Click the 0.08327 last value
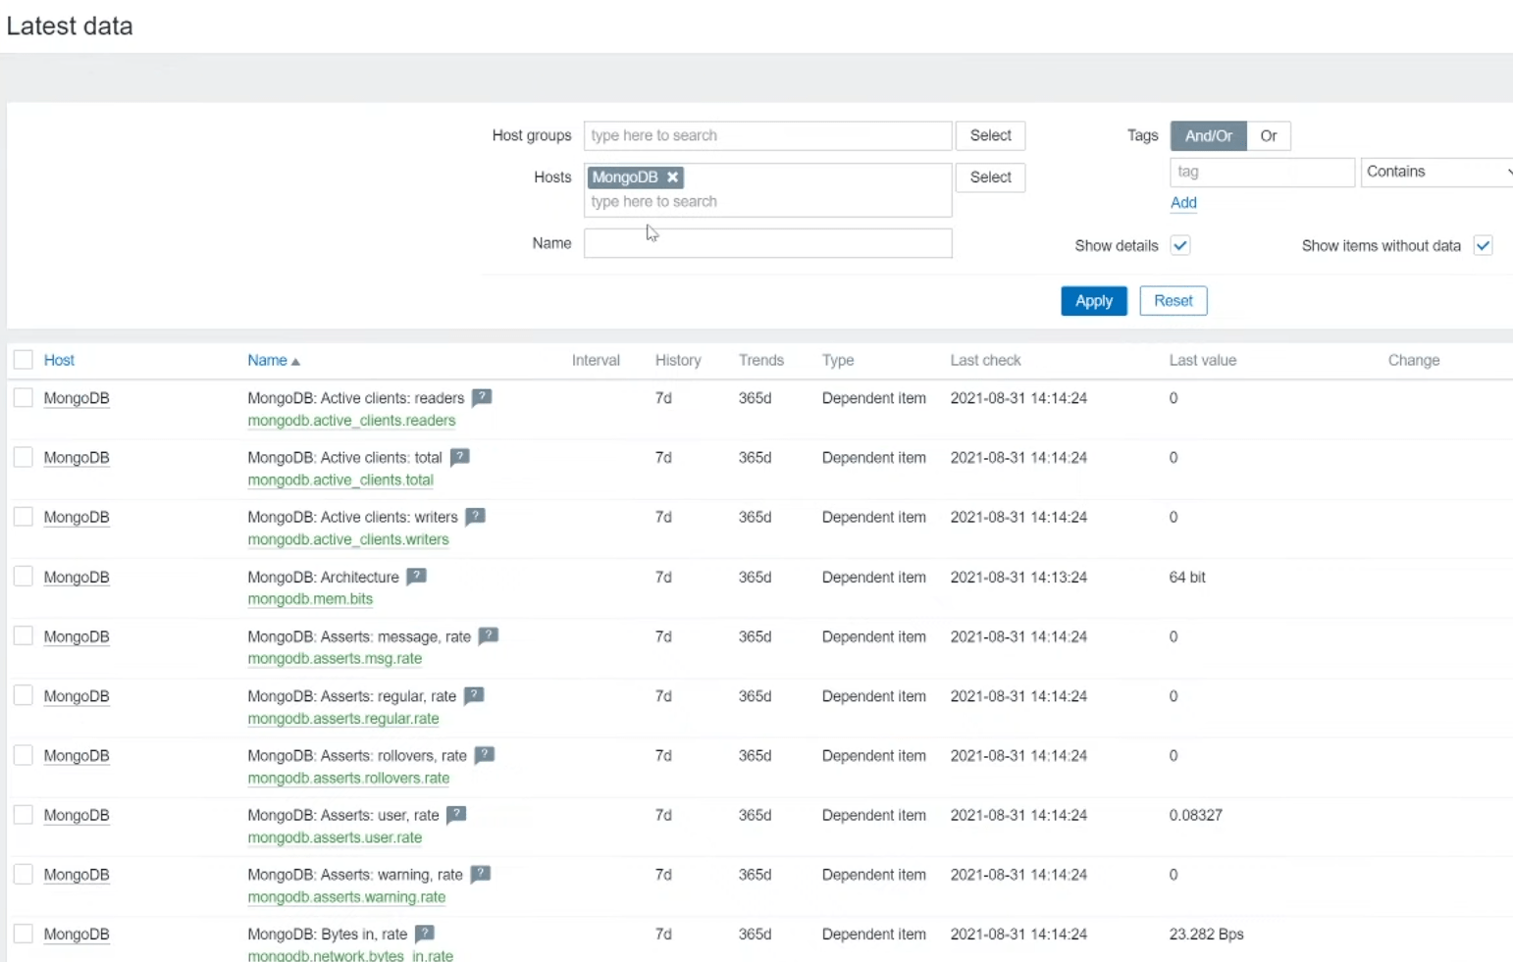 tap(1195, 816)
